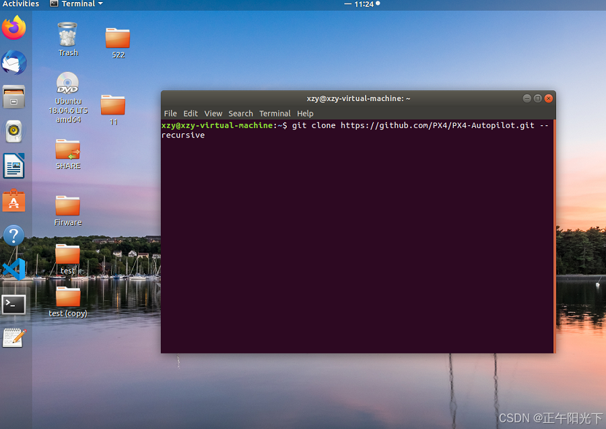Open the 11:24 clock calendar panel
The width and height of the screenshot is (606, 429).
coord(364,4)
